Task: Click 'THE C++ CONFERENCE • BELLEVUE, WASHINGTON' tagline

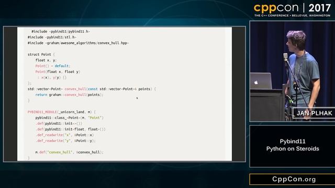Action: pyautogui.click(x=292, y=16)
